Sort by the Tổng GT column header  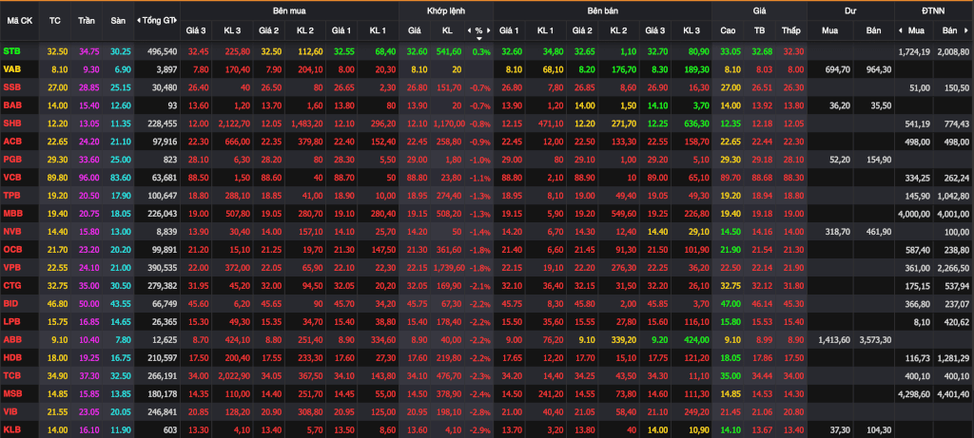[x=157, y=21]
